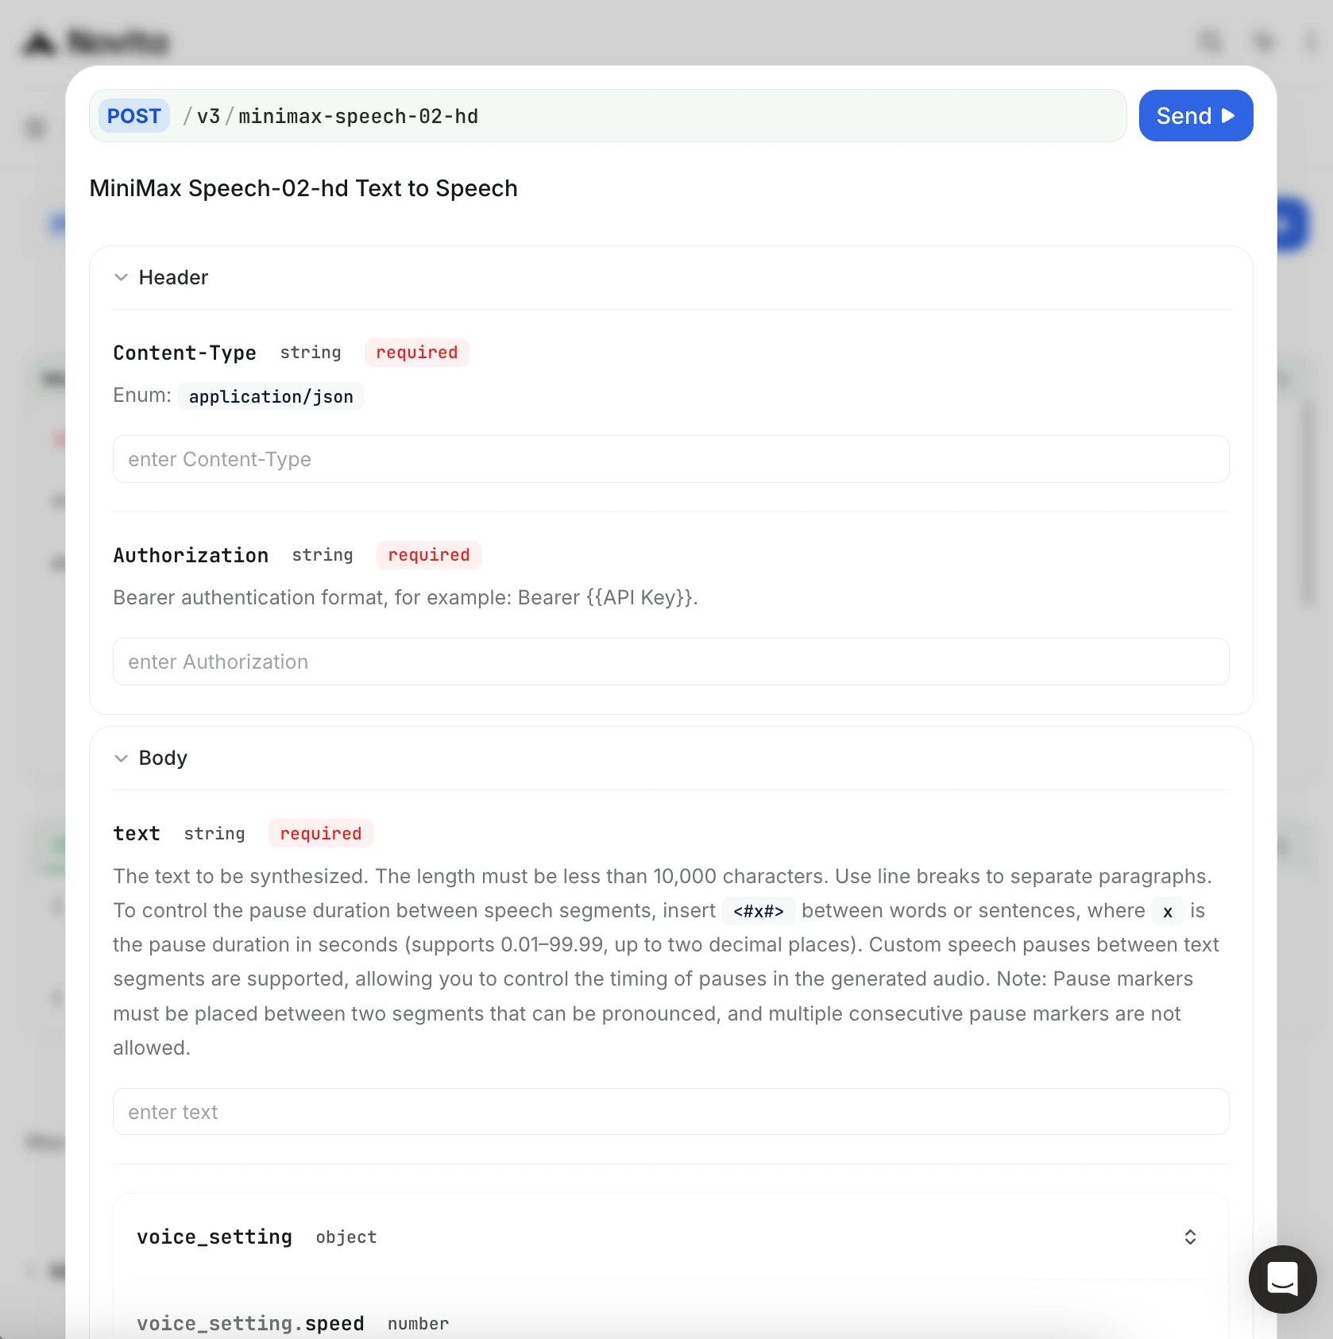This screenshot has width=1333, height=1339.
Task: Focus the enter Authorization field
Action: coord(671,662)
